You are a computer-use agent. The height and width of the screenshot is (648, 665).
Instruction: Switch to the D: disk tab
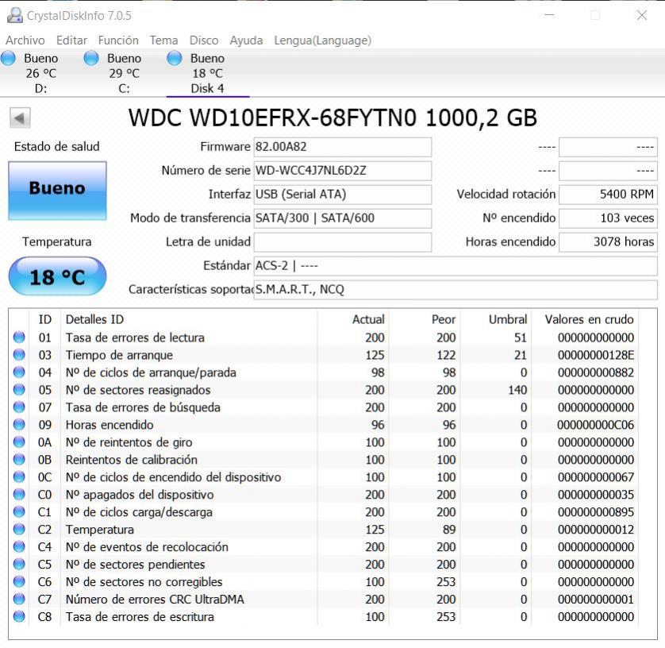(41, 73)
